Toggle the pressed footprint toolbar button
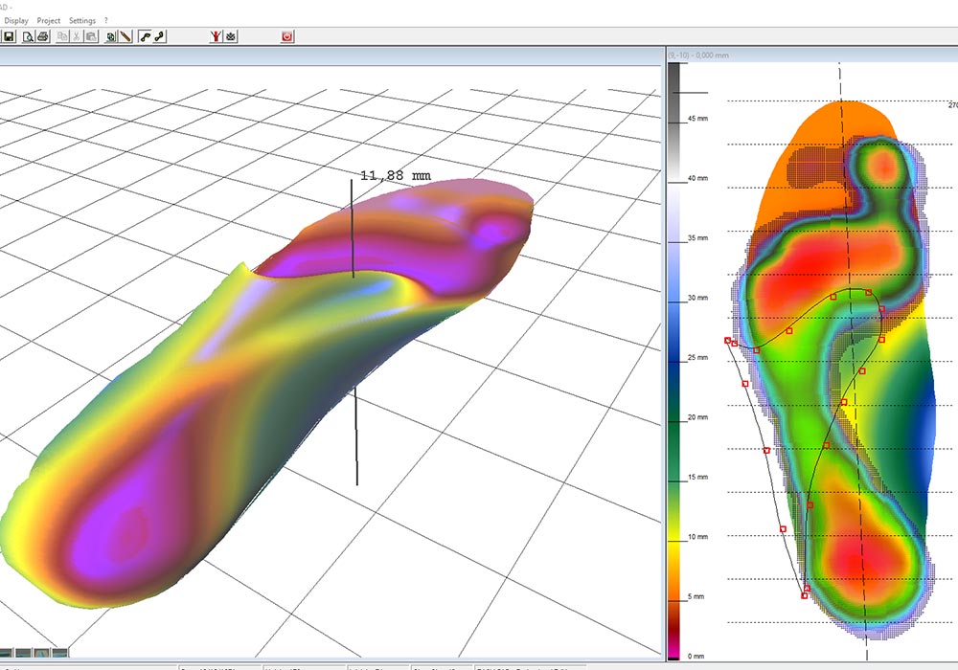958x670 pixels. (x=145, y=36)
